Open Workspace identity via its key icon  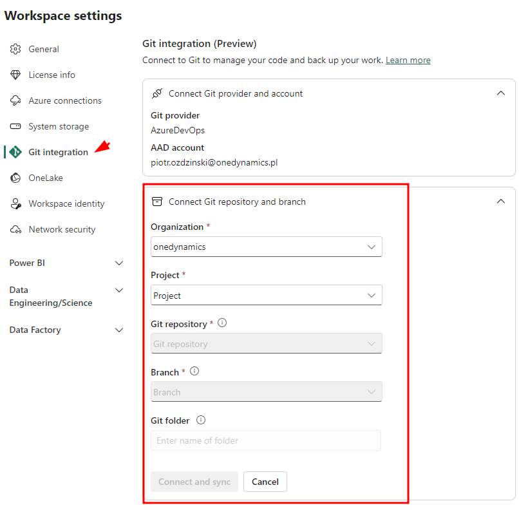coord(15,203)
